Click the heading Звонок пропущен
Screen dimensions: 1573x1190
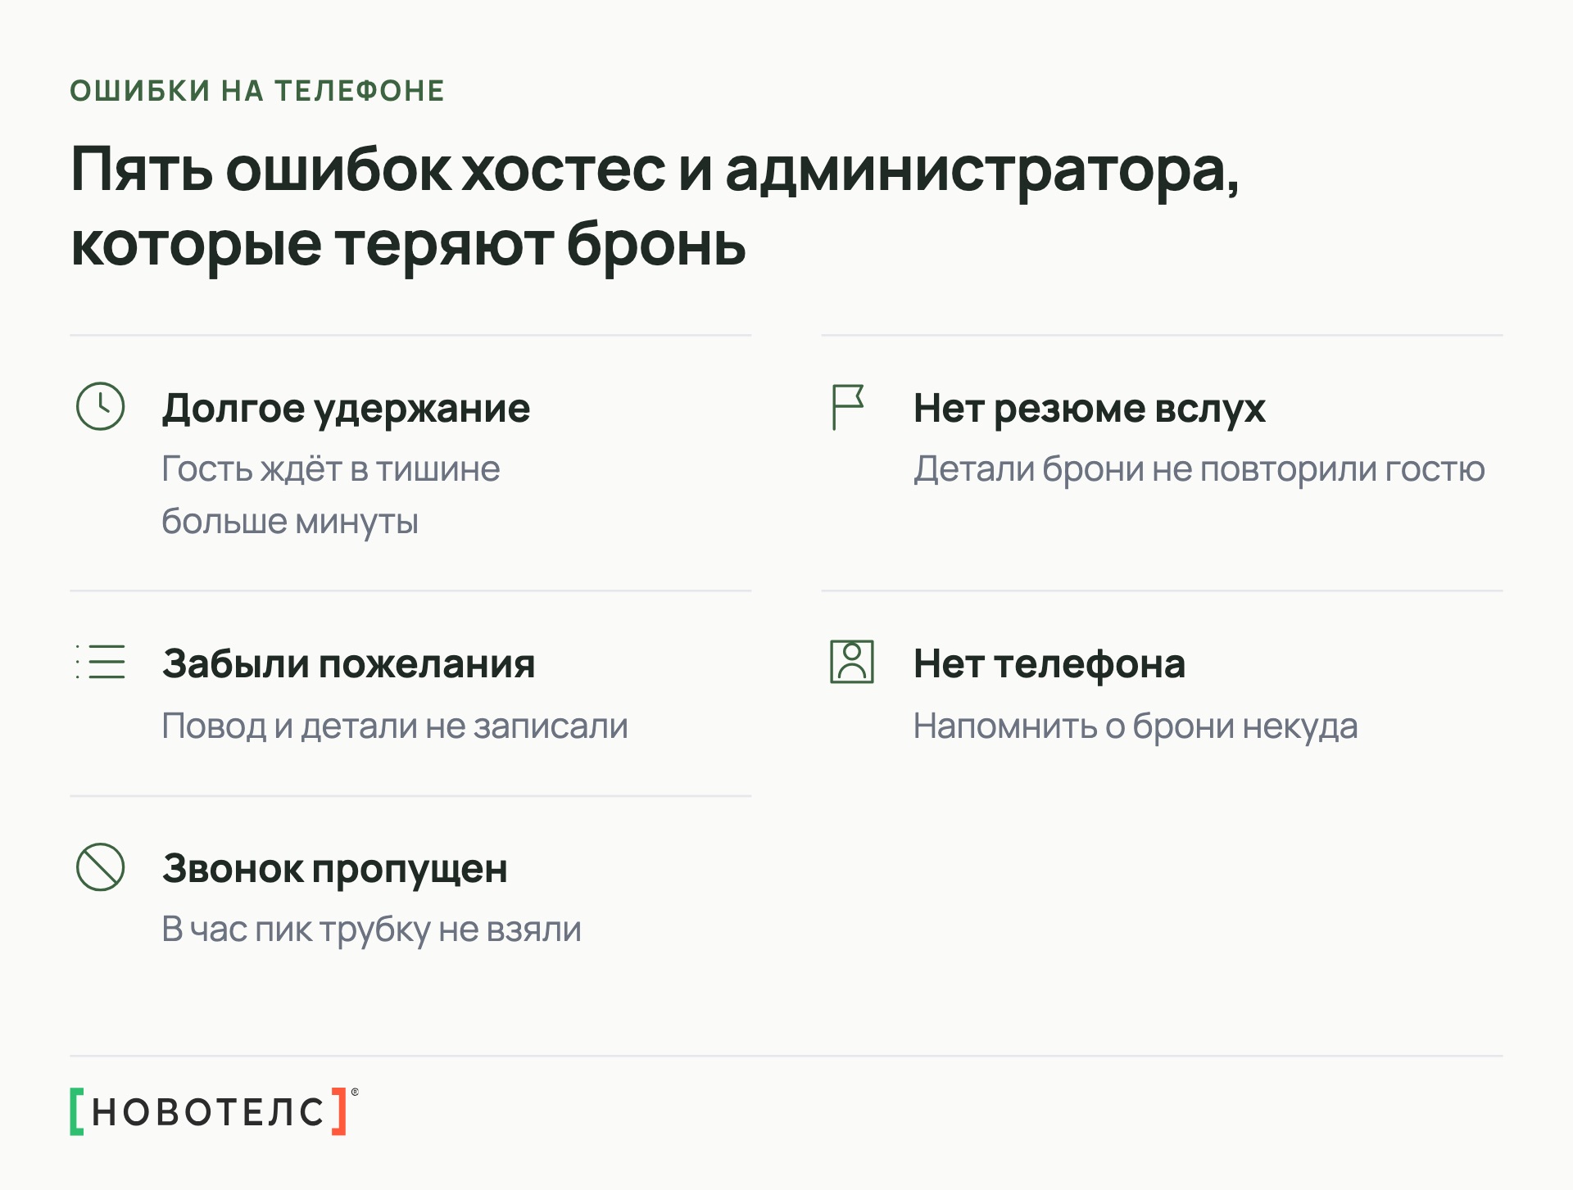point(335,869)
